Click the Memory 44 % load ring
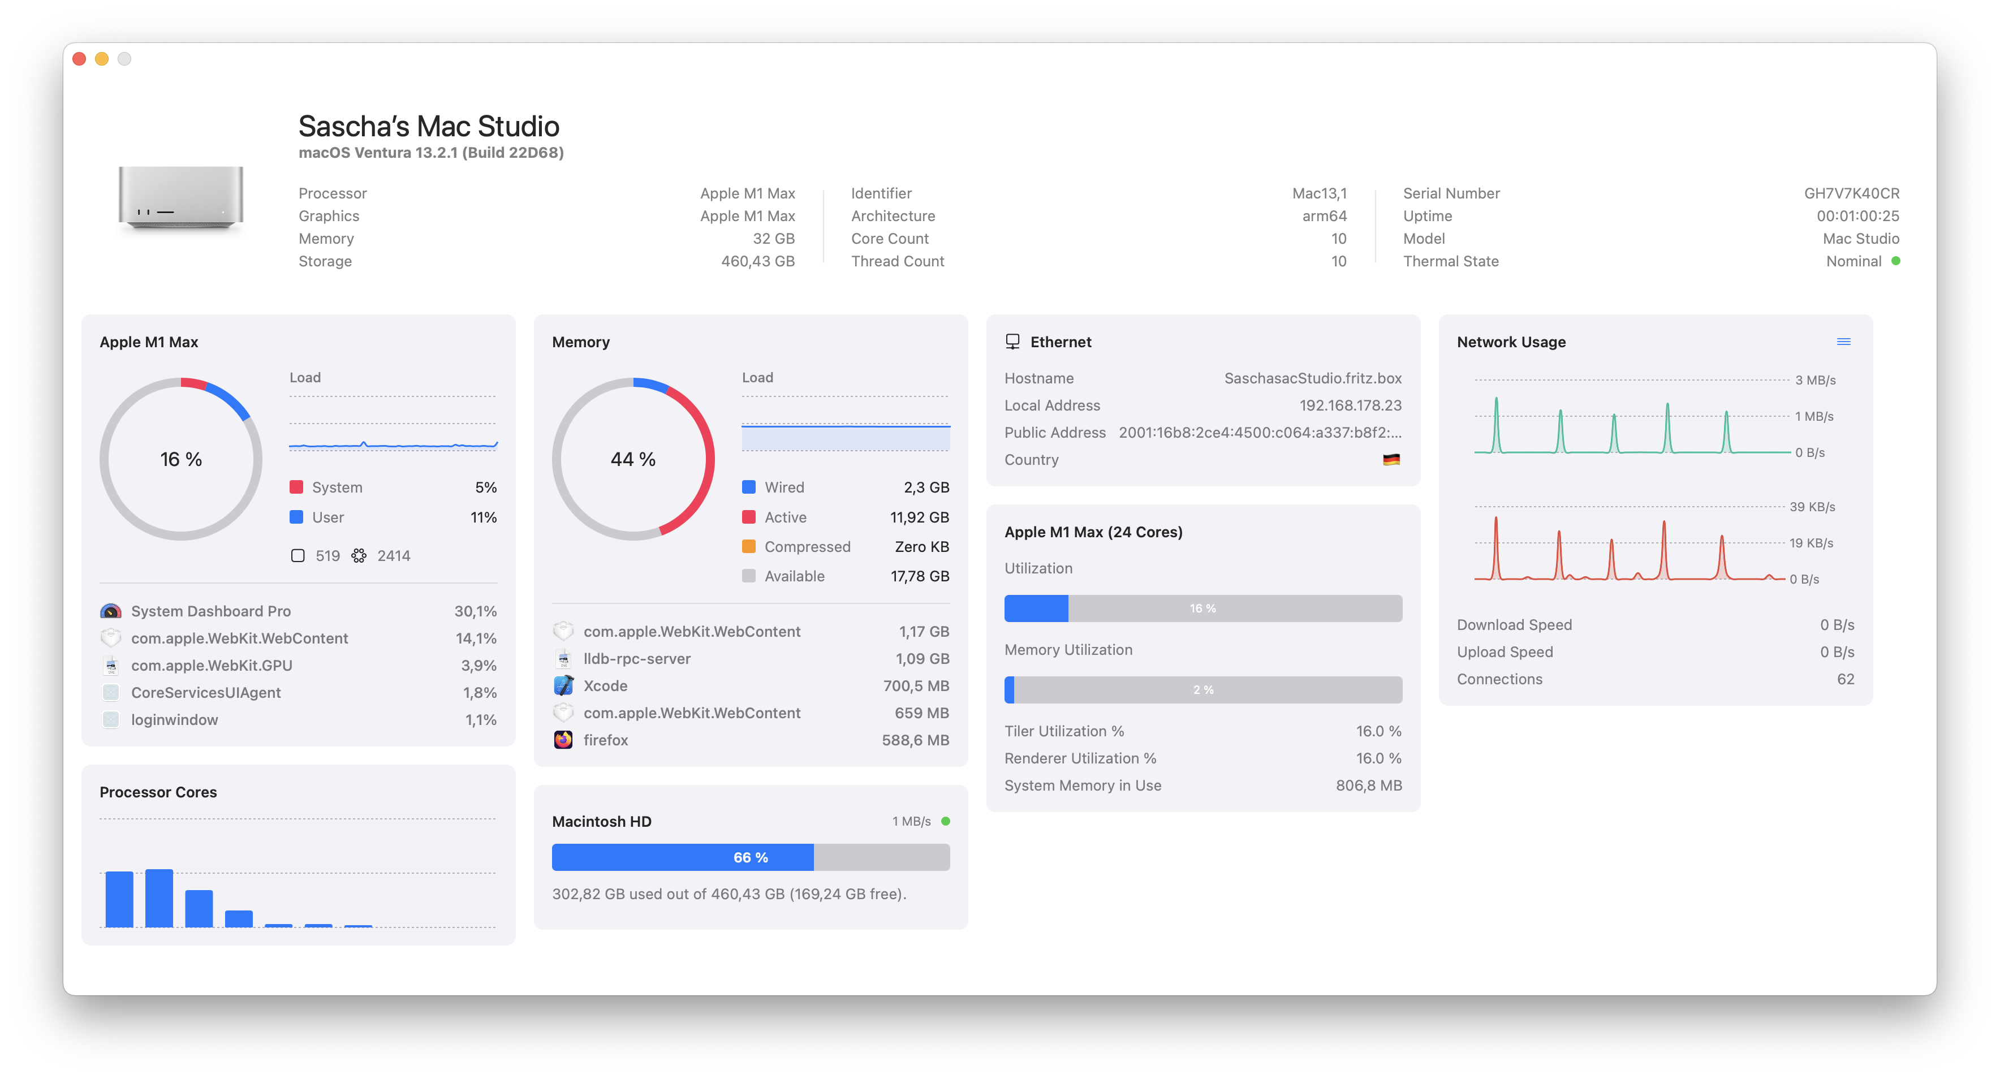The width and height of the screenshot is (2000, 1079). [633, 460]
